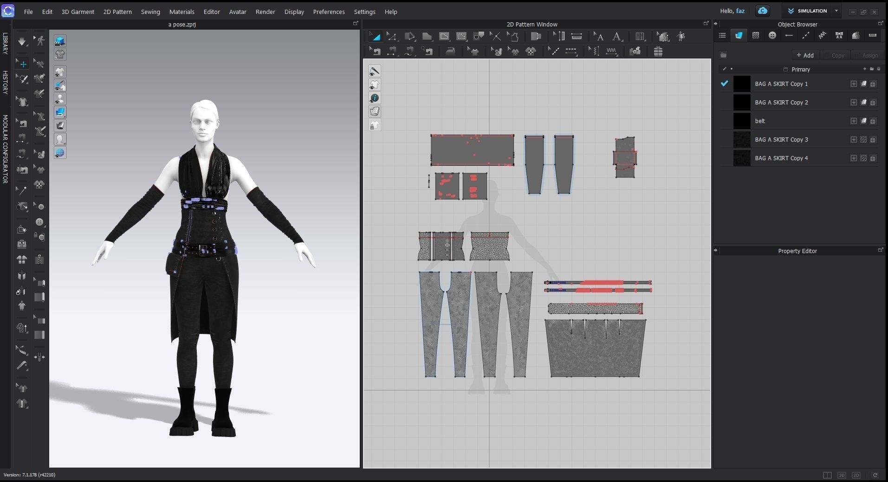The width and height of the screenshot is (888, 482).
Task: Activate the Select/Move tool in 3D toolbar
Action: (22, 64)
